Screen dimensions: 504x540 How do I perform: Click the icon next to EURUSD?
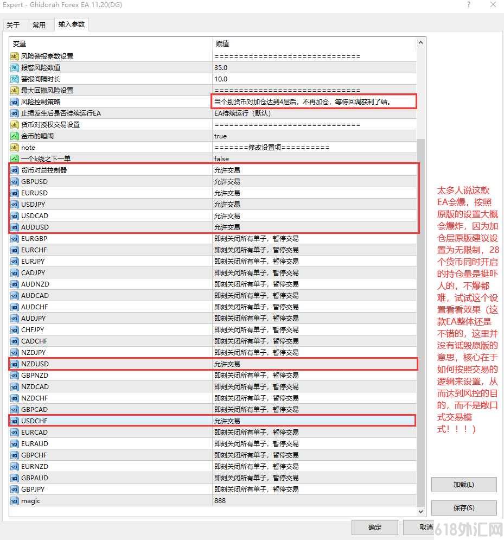point(14,193)
